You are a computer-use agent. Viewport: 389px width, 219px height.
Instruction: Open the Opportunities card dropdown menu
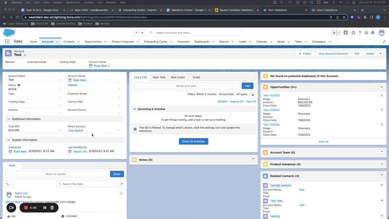pyautogui.click(x=382, y=87)
